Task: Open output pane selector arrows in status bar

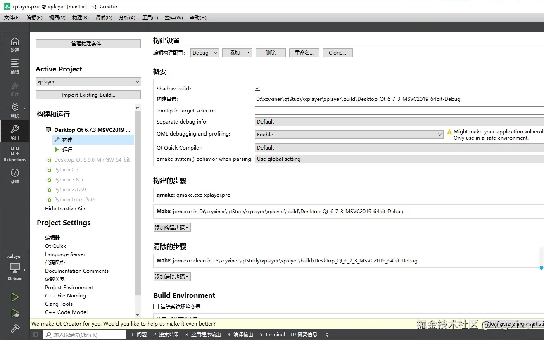Action: pos(327,335)
